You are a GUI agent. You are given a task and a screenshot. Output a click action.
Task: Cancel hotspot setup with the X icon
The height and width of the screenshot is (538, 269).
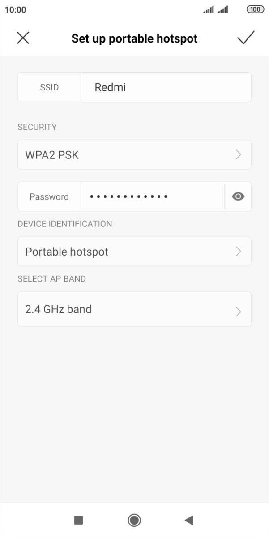(23, 38)
